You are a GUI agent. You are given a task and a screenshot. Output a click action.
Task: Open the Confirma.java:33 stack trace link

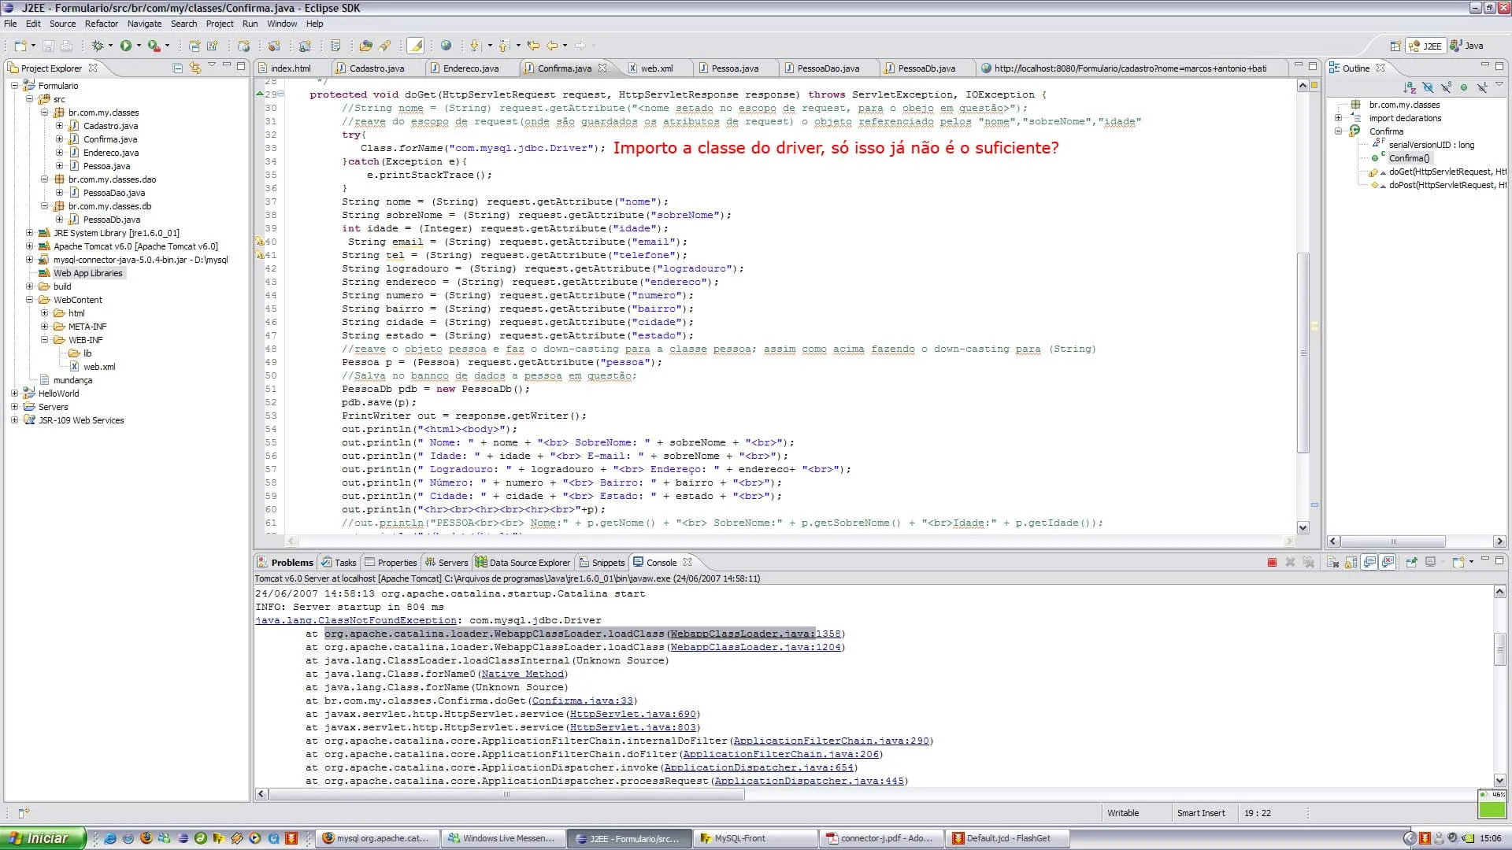click(583, 701)
